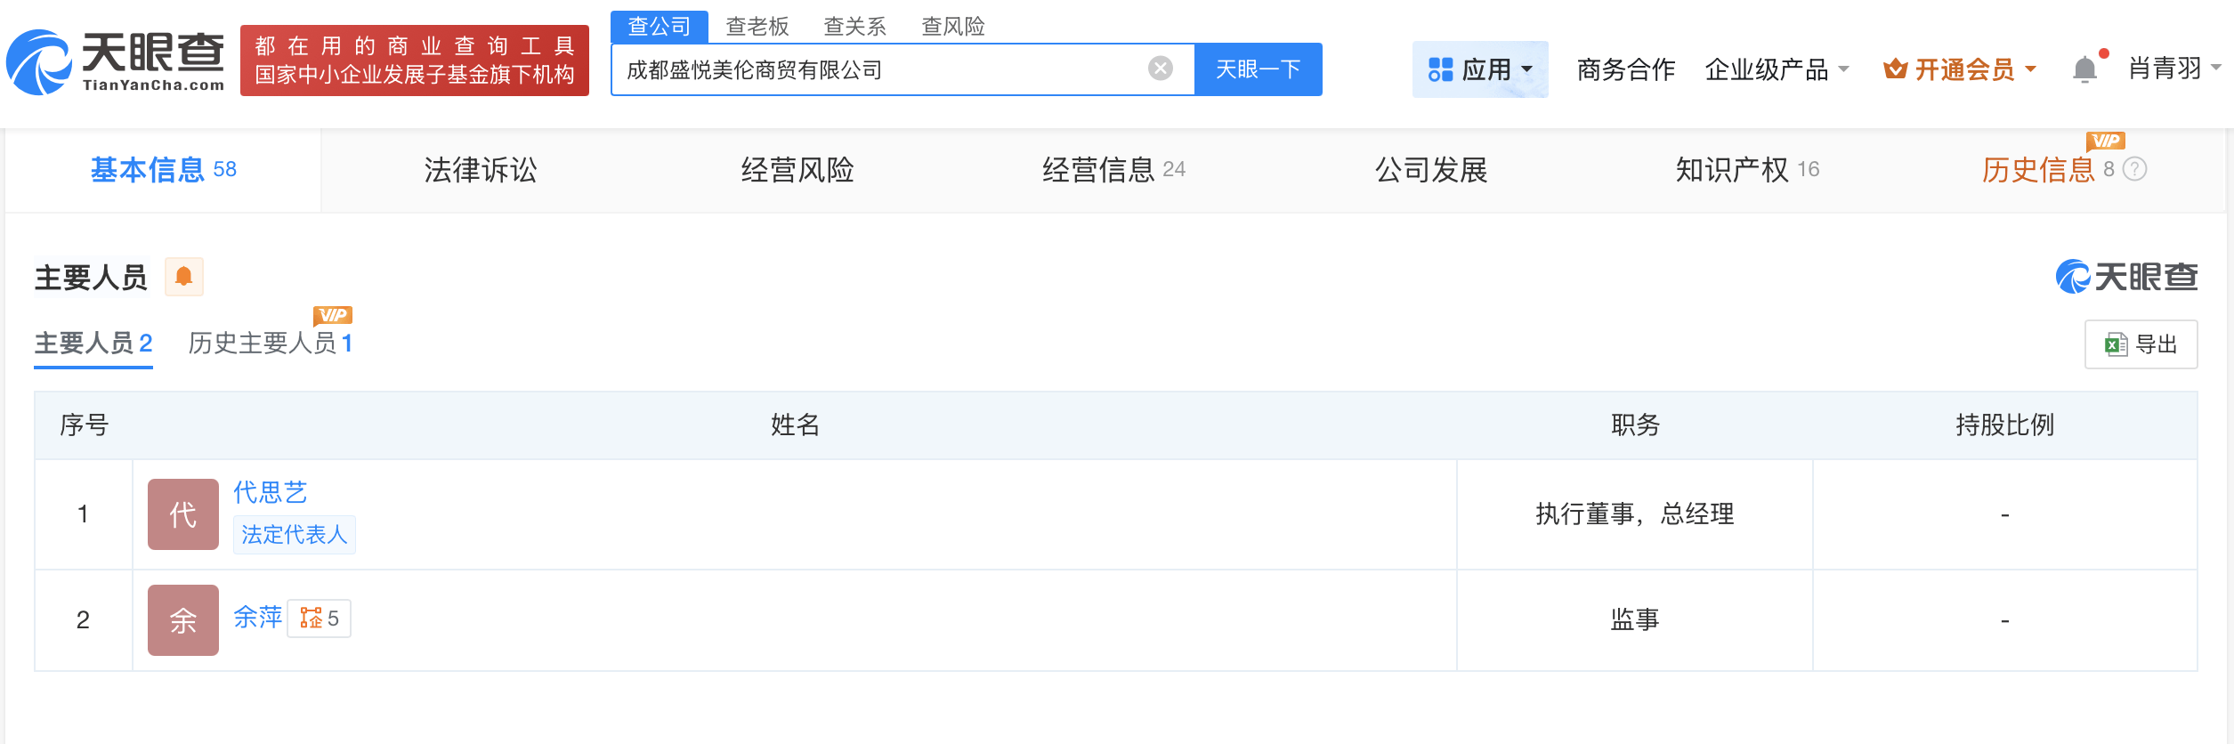Click the help question mark beside 历史信息

2134,169
